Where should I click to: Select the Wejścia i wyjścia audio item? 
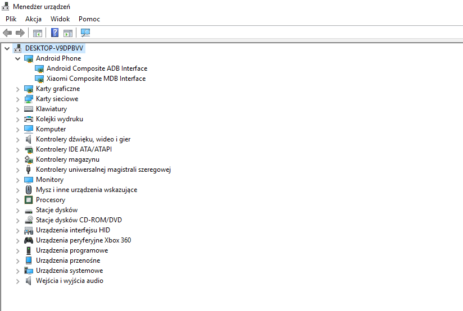pos(70,281)
